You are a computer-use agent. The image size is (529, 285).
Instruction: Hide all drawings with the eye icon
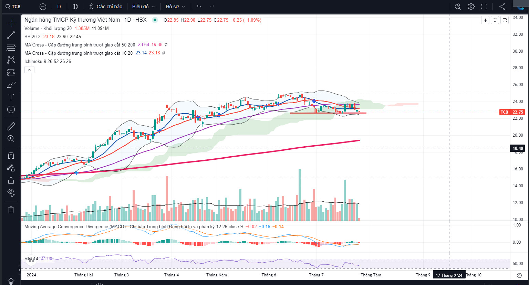tap(11, 193)
